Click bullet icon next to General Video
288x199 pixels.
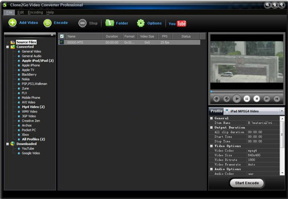19,52
